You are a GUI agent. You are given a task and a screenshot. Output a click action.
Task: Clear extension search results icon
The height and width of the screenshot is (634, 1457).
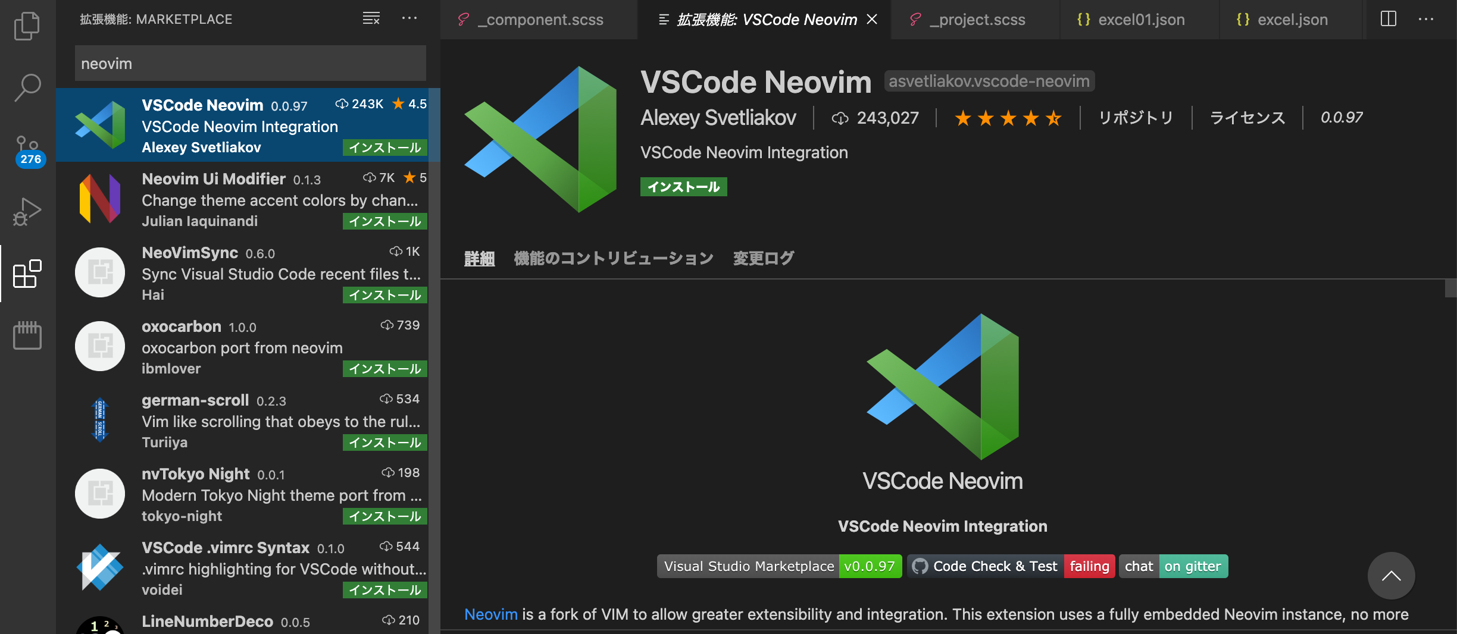[x=371, y=18]
